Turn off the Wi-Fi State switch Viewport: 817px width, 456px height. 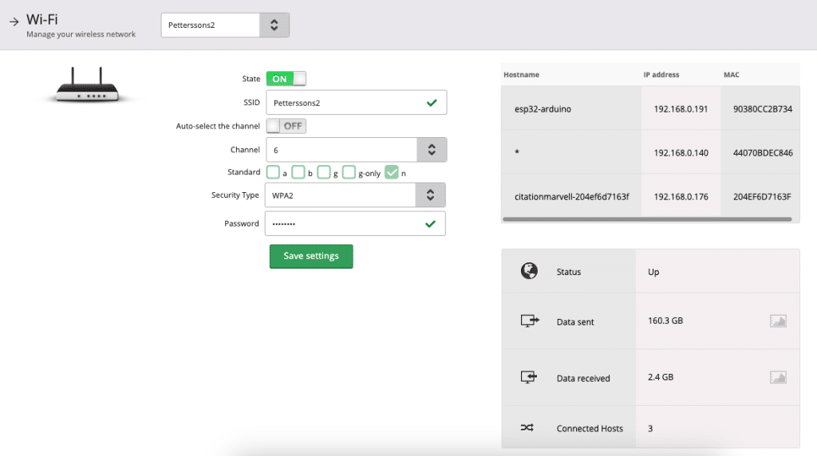(286, 79)
